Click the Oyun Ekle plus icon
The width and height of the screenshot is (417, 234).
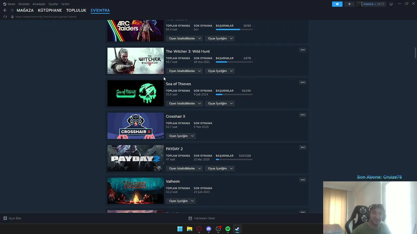tap(5, 218)
